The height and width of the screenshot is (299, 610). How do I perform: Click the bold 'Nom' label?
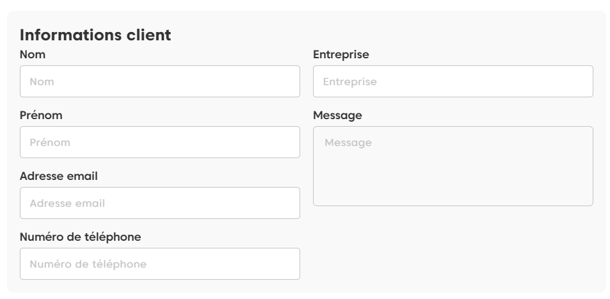(33, 55)
